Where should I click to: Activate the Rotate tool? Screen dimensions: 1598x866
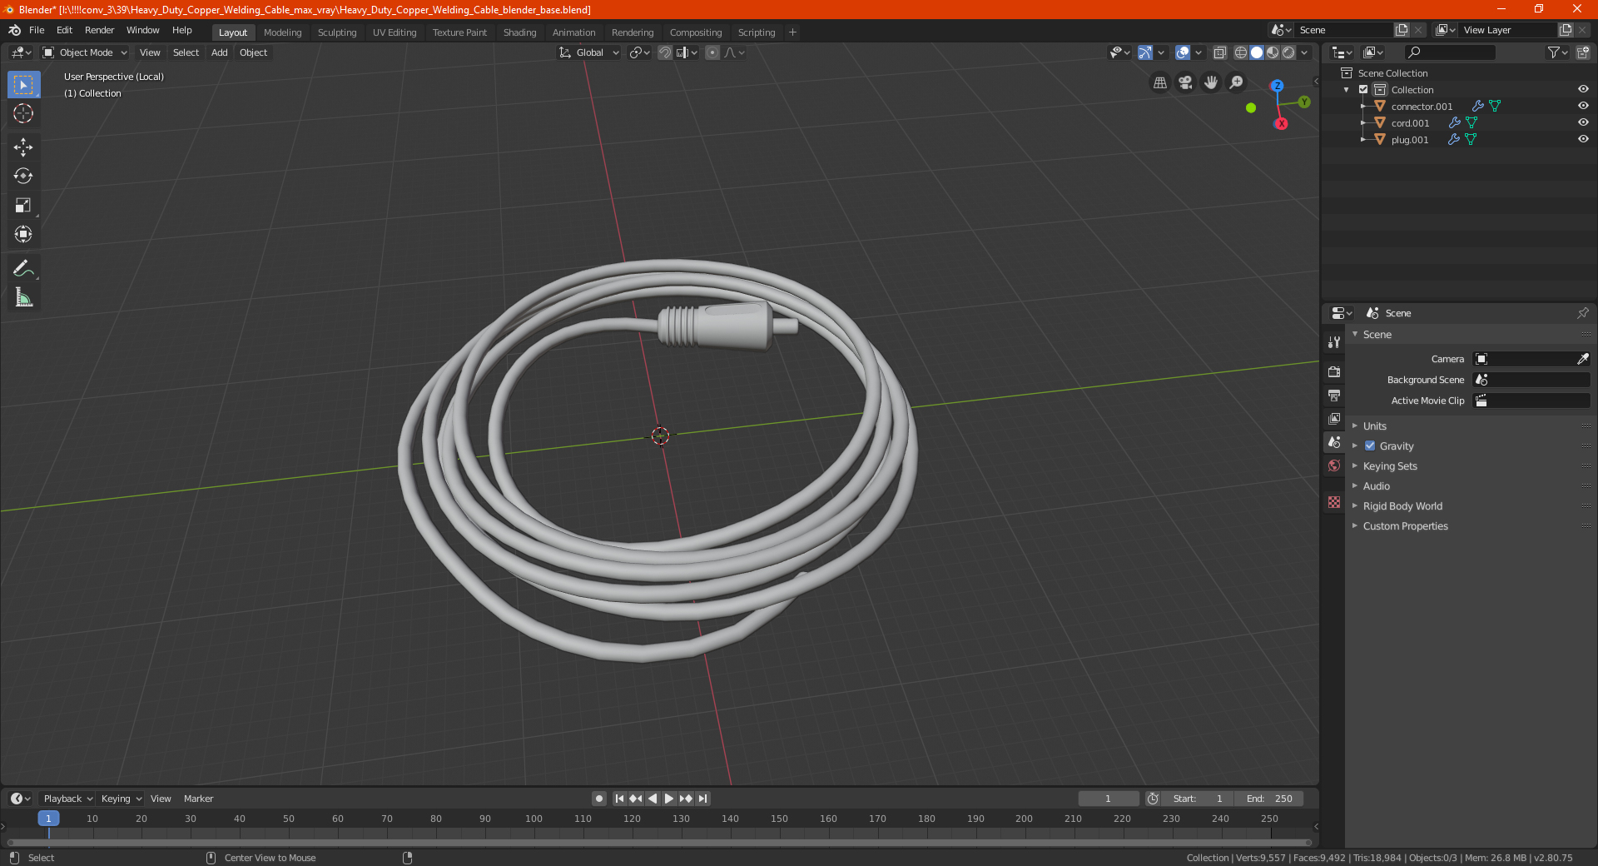pos(23,177)
